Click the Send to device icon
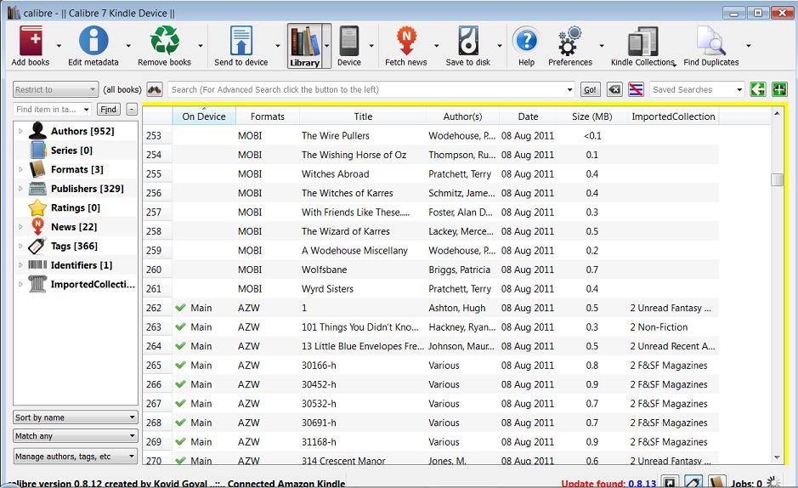Viewport: 798px width, 488px height. 241,41
